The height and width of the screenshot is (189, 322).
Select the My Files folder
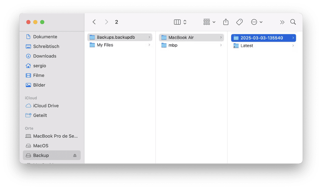point(105,45)
